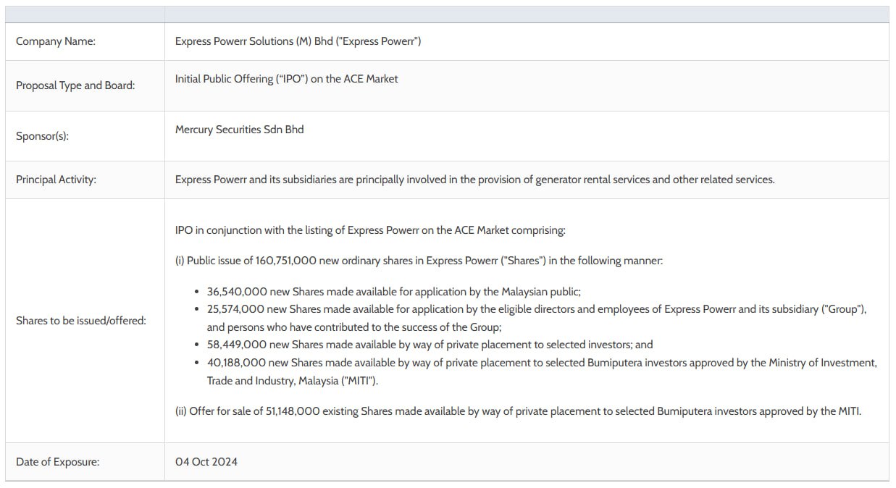
Task: Click the Mercury Securities Sdn Bhd value
Action: click(239, 130)
